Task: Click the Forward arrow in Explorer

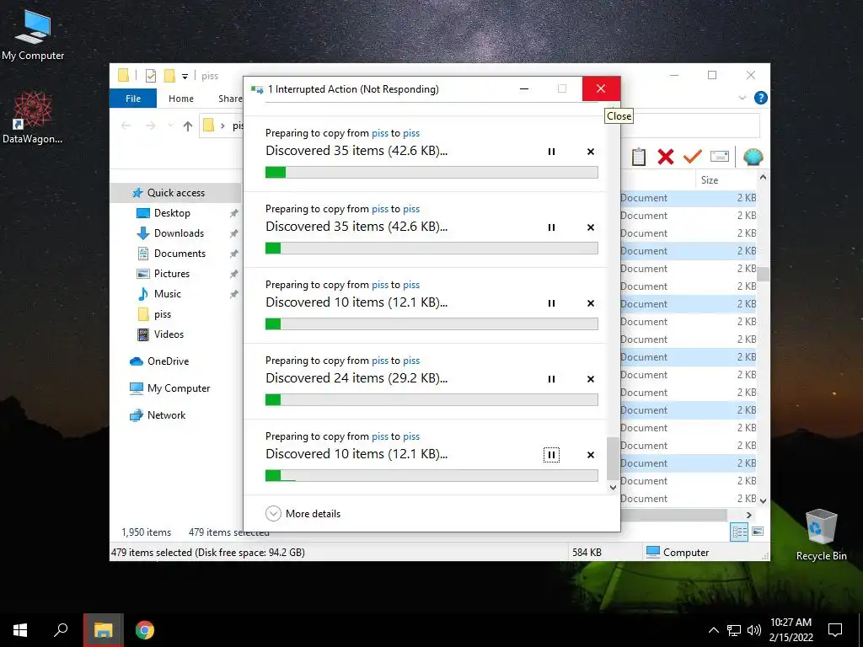Action: (x=150, y=126)
